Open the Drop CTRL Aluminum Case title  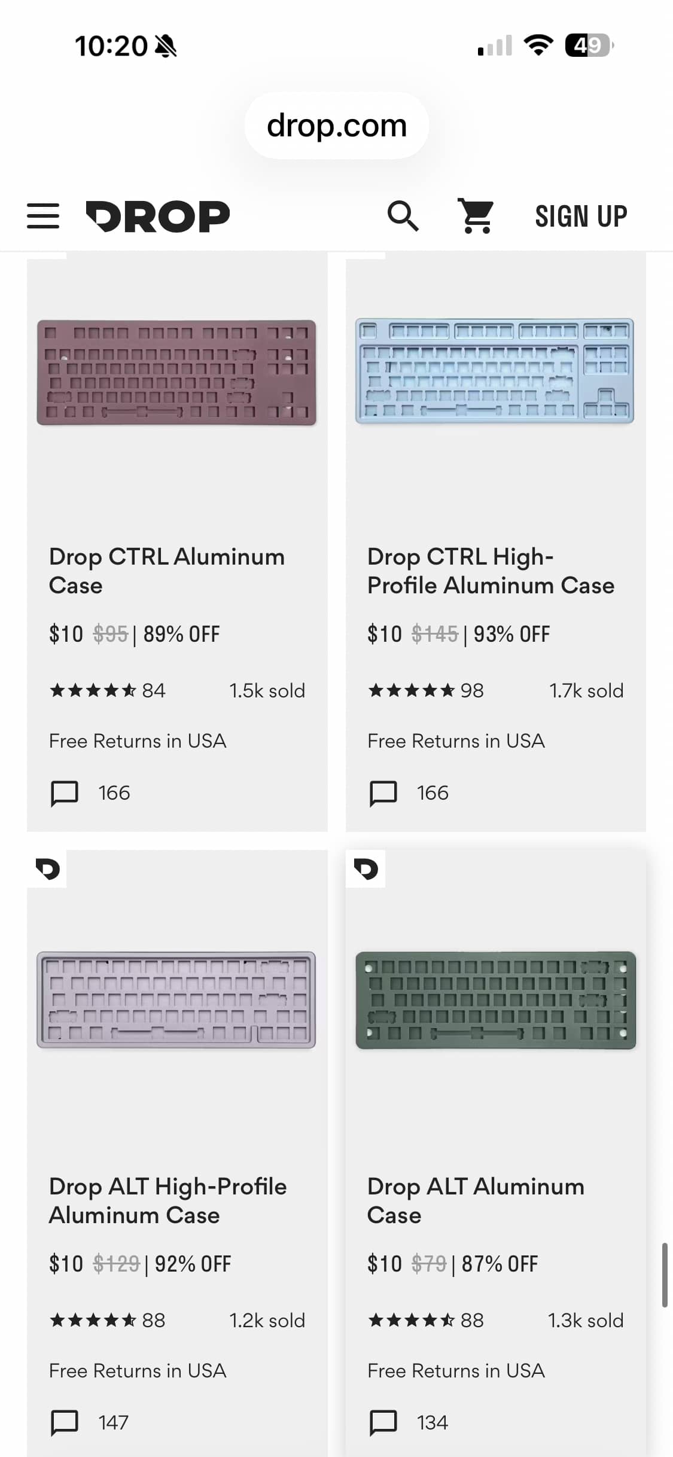[166, 571]
